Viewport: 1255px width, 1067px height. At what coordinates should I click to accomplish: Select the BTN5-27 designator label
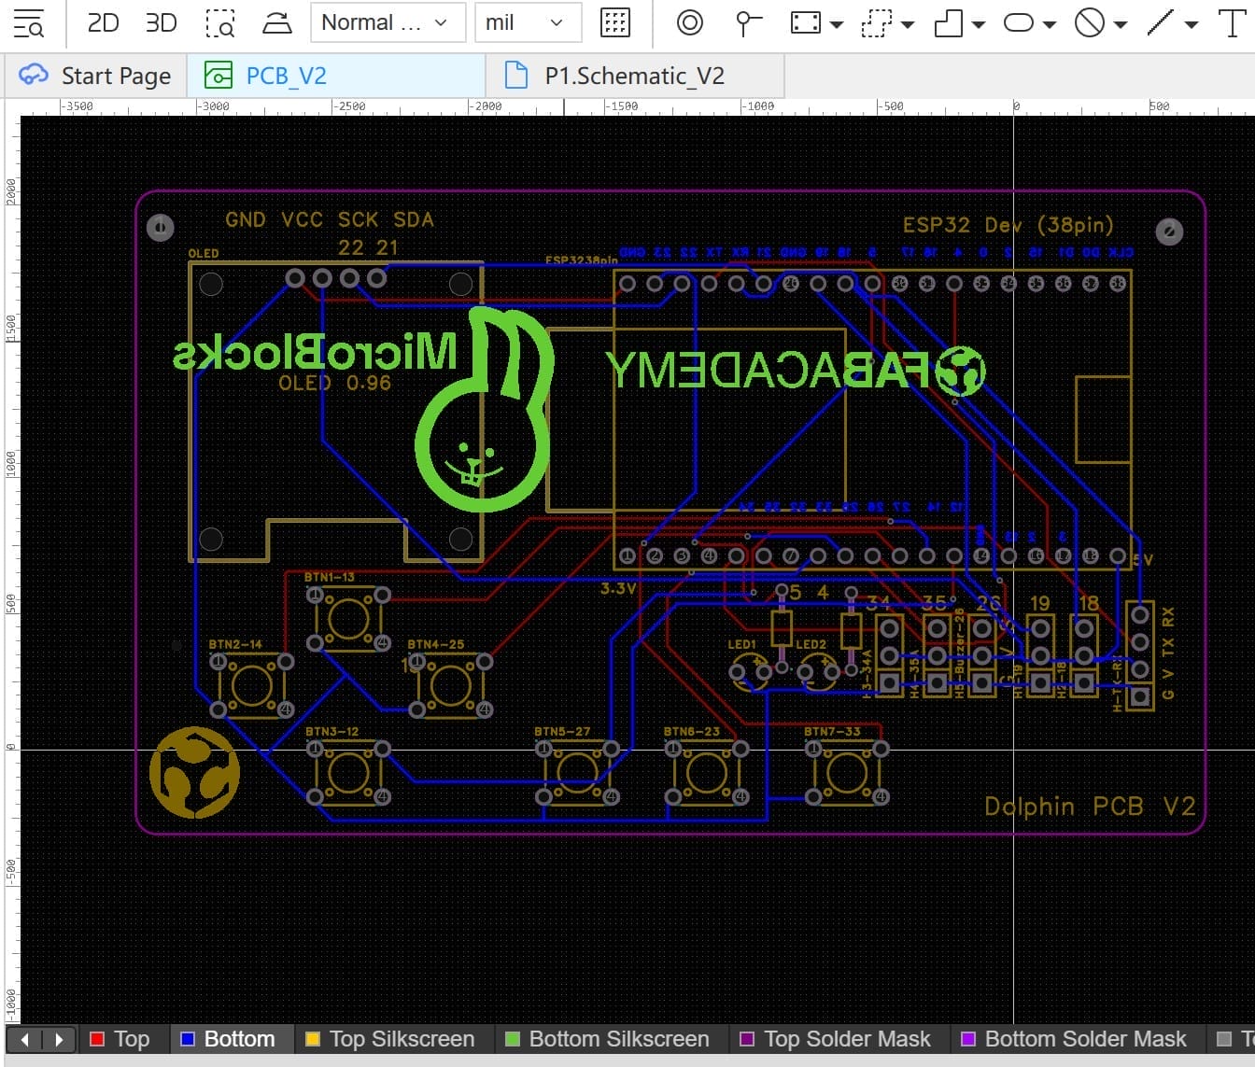[x=562, y=732]
